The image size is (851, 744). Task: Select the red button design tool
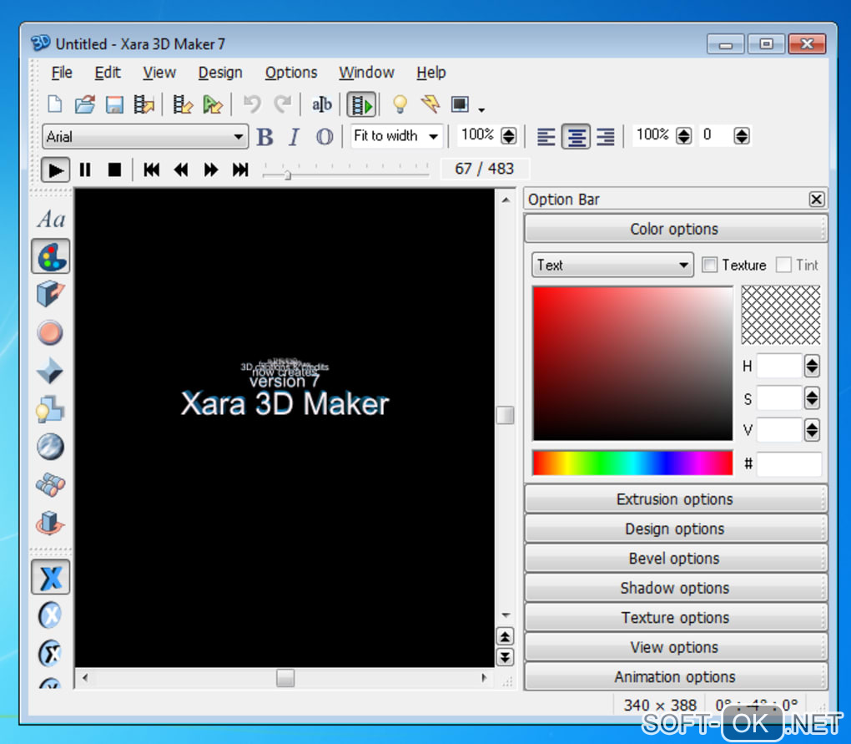(50, 332)
